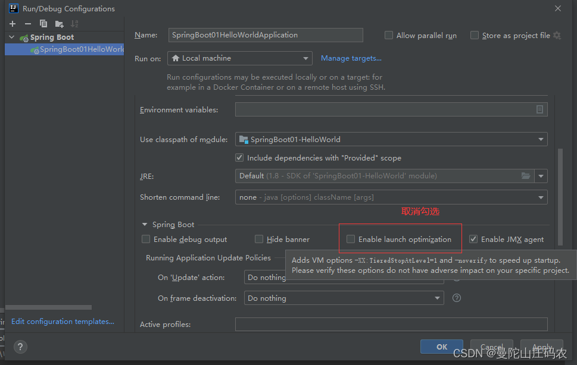Click the Copy Configuration icon
Image resolution: width=577 pixels, height=365 pixels.
pyautogui.click(x=43, y=24)
